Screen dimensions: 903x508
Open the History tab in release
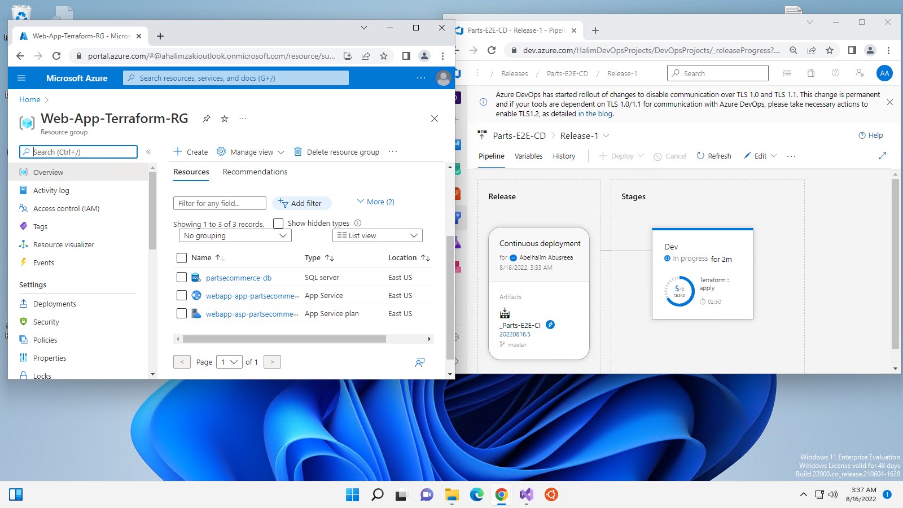[564, 156]
